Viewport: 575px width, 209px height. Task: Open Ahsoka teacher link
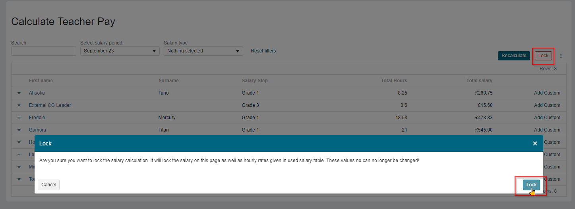pyautogui.click(x=37, y=93)
